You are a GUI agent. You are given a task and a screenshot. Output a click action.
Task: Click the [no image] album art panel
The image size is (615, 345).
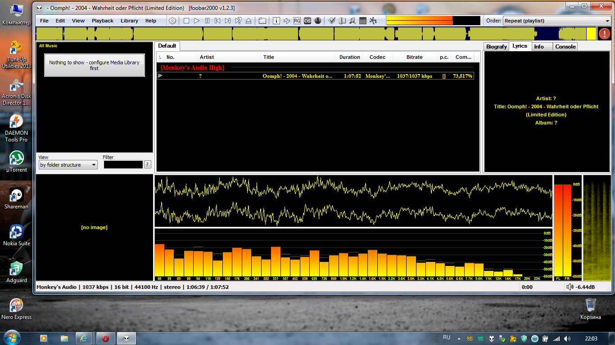tap(95, 228)
